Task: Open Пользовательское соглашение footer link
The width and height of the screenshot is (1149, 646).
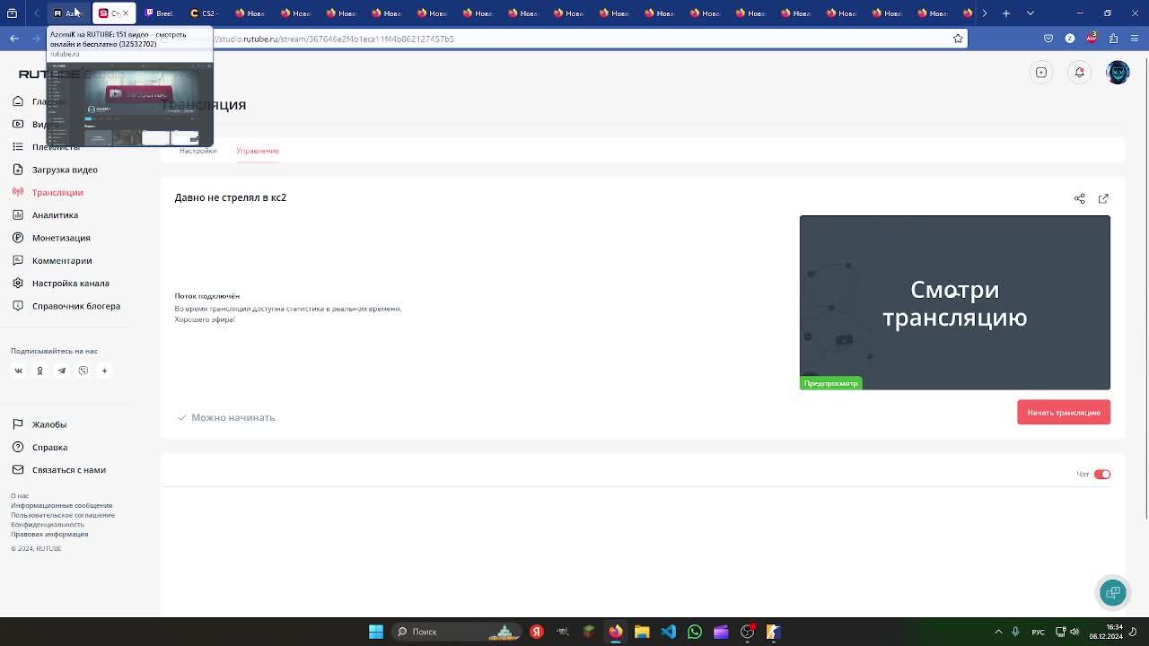Action: point(63,515)
